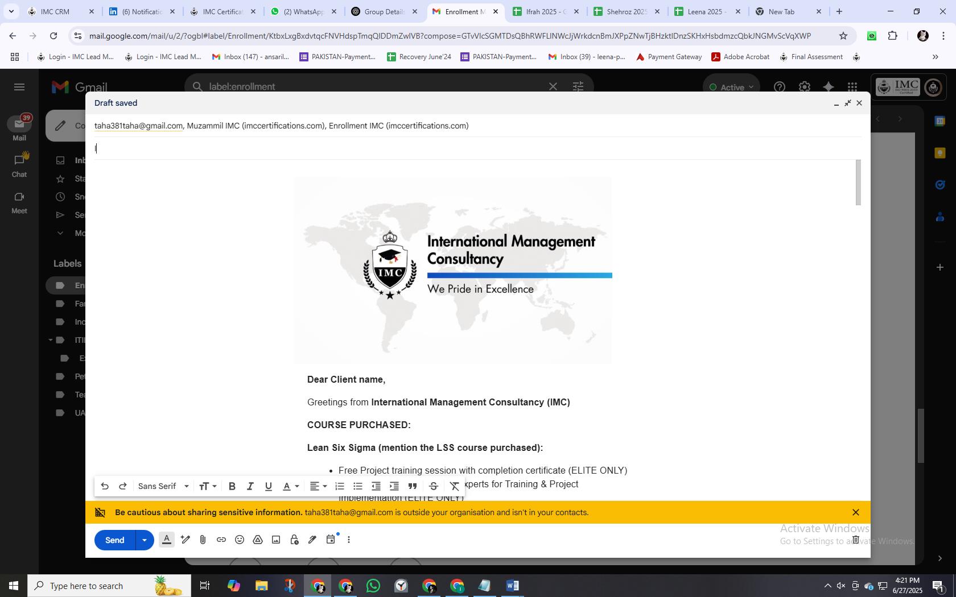This screenshot has width=956, height=597.
Task: Click recipient taha381taha@gmail.com
Action: click(138, 126)
